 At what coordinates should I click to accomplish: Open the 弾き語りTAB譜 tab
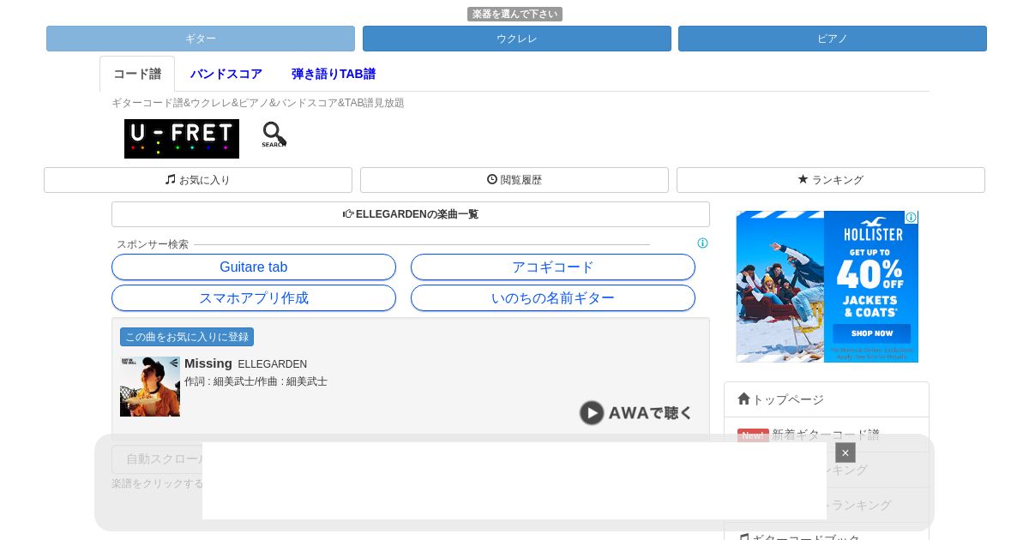pos(334,74)
